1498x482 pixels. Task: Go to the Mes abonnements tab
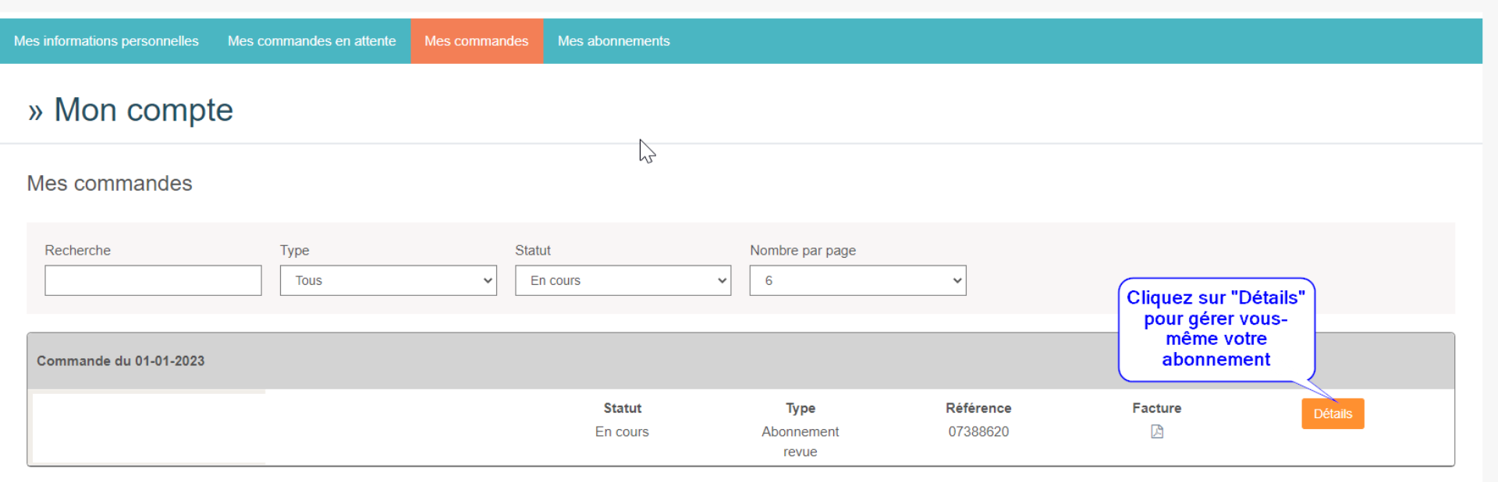pyautogui.click(x=613, y=41)
